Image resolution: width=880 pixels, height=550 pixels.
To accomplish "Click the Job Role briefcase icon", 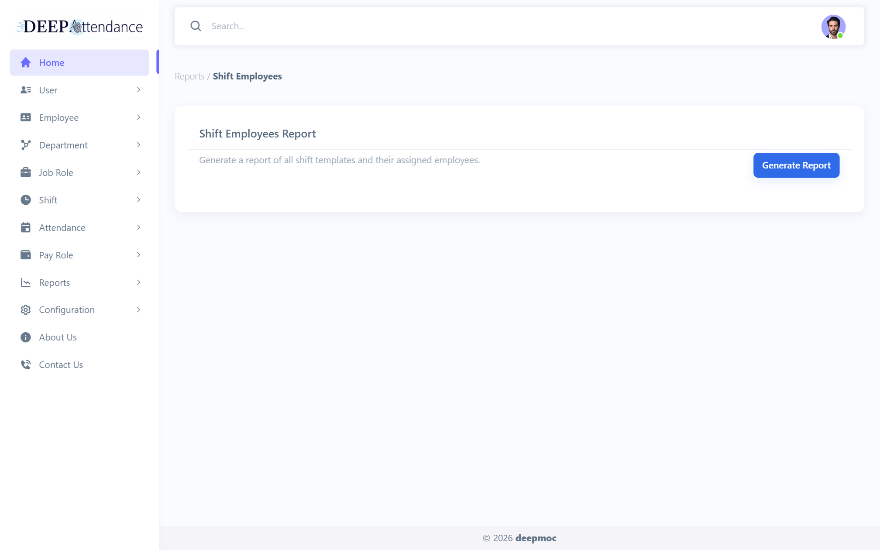I will 26,172.
